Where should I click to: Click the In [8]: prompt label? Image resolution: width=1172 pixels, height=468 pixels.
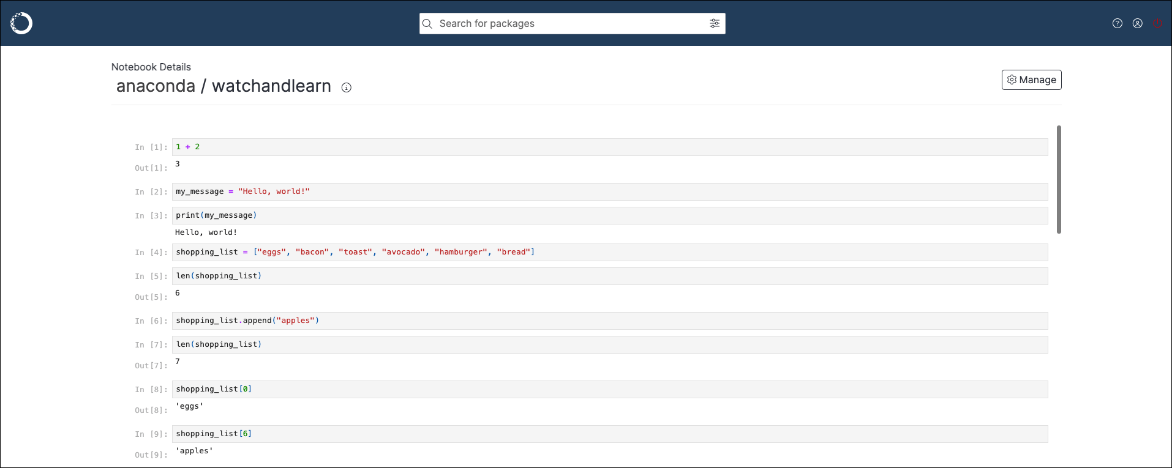[151, 390]
